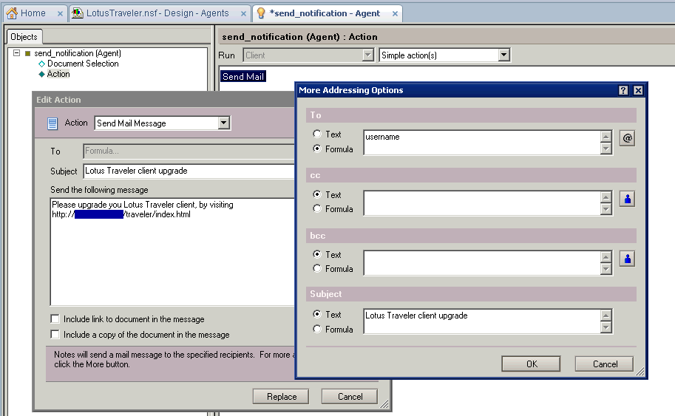675x416 pixels.
Task: Open address book picker for bcc field
Action: point(627,259)
